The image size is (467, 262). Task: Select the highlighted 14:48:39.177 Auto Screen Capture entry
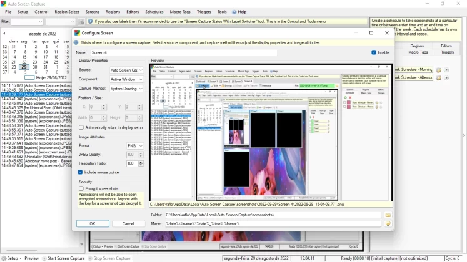(36, 94)
